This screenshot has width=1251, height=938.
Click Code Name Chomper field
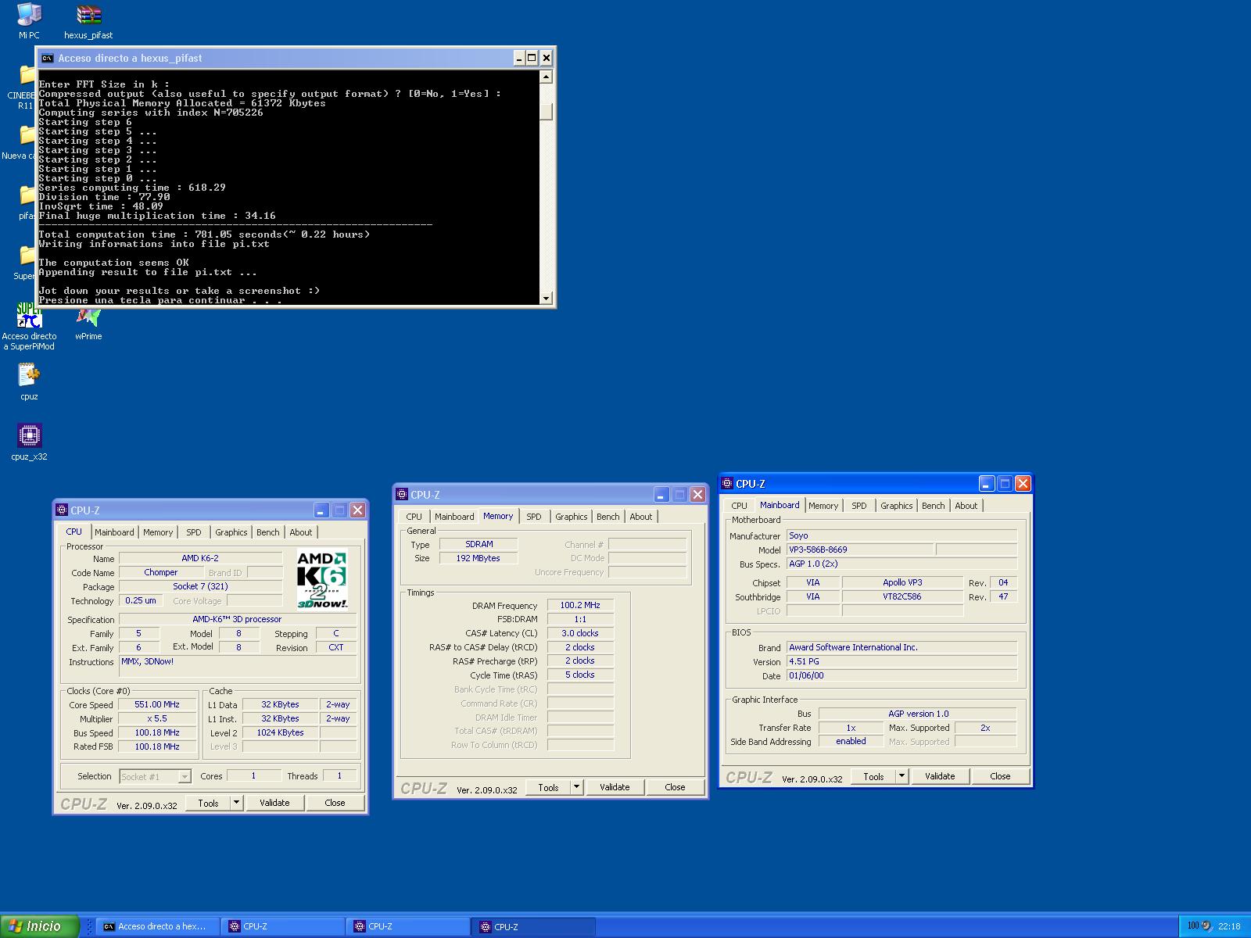click(x=161, y=572)
